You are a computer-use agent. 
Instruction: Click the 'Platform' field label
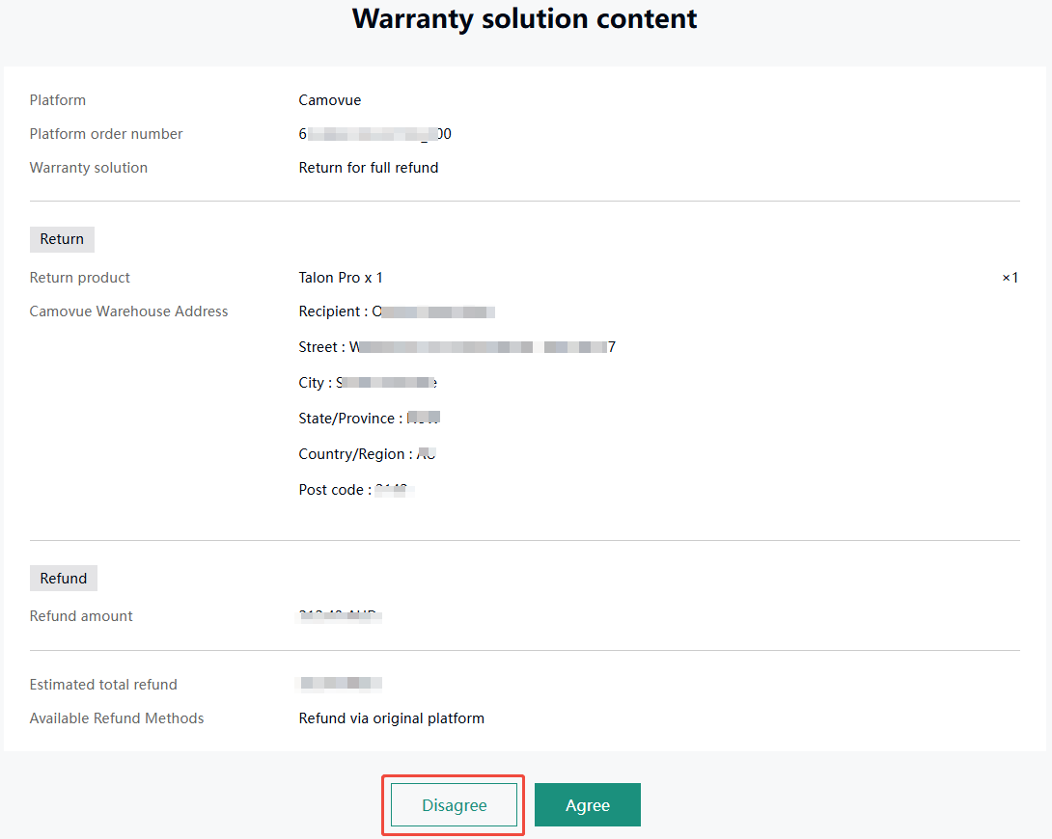pyautogui.click(x=58, y=100)
